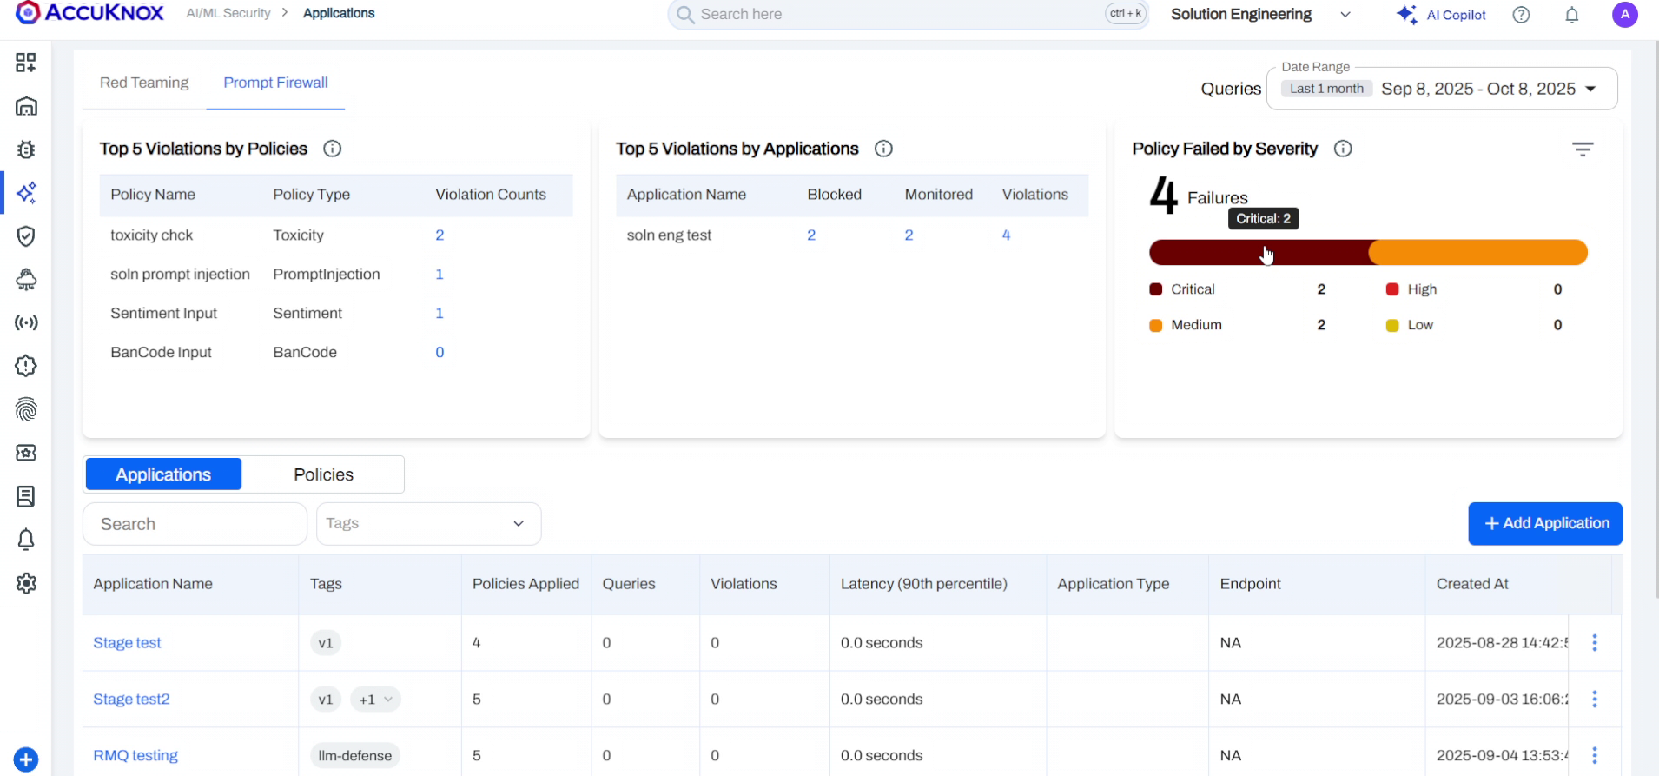
Task: Open the settings gear icon in sidebar
Action: [x=26, y=583]
